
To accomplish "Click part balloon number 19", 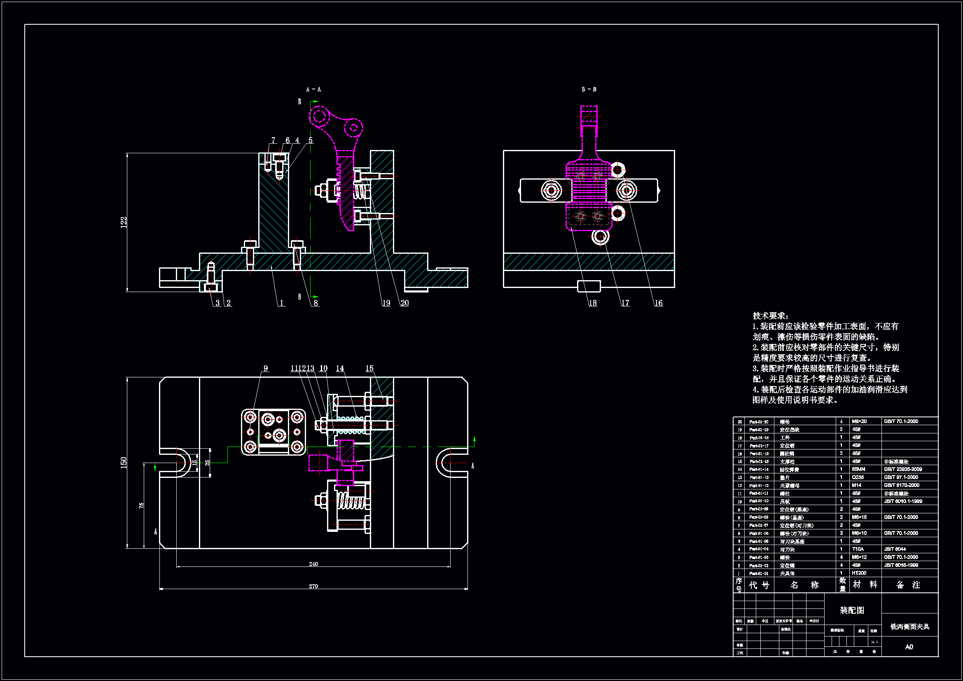I will point(386,303).
